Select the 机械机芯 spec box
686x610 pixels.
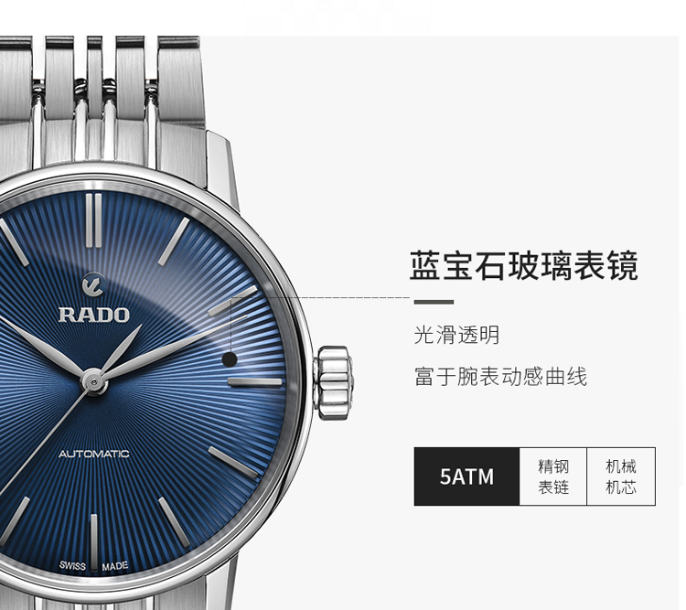621,476
